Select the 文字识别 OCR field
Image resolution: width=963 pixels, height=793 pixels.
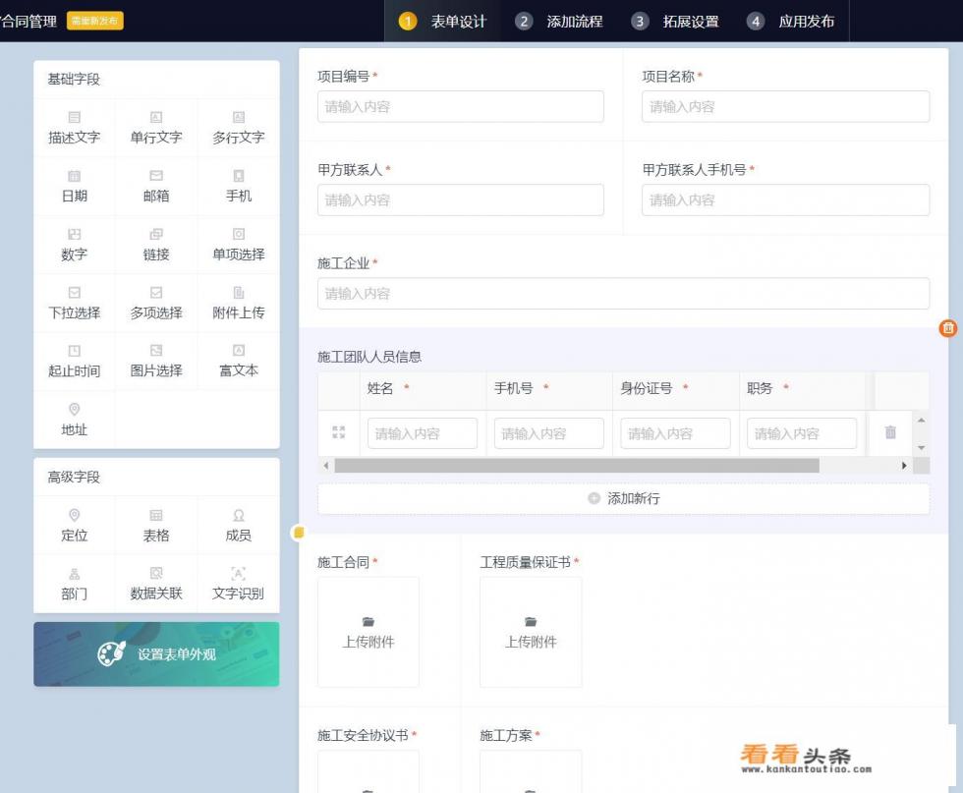pyautogui.click(x=238, y=583)
